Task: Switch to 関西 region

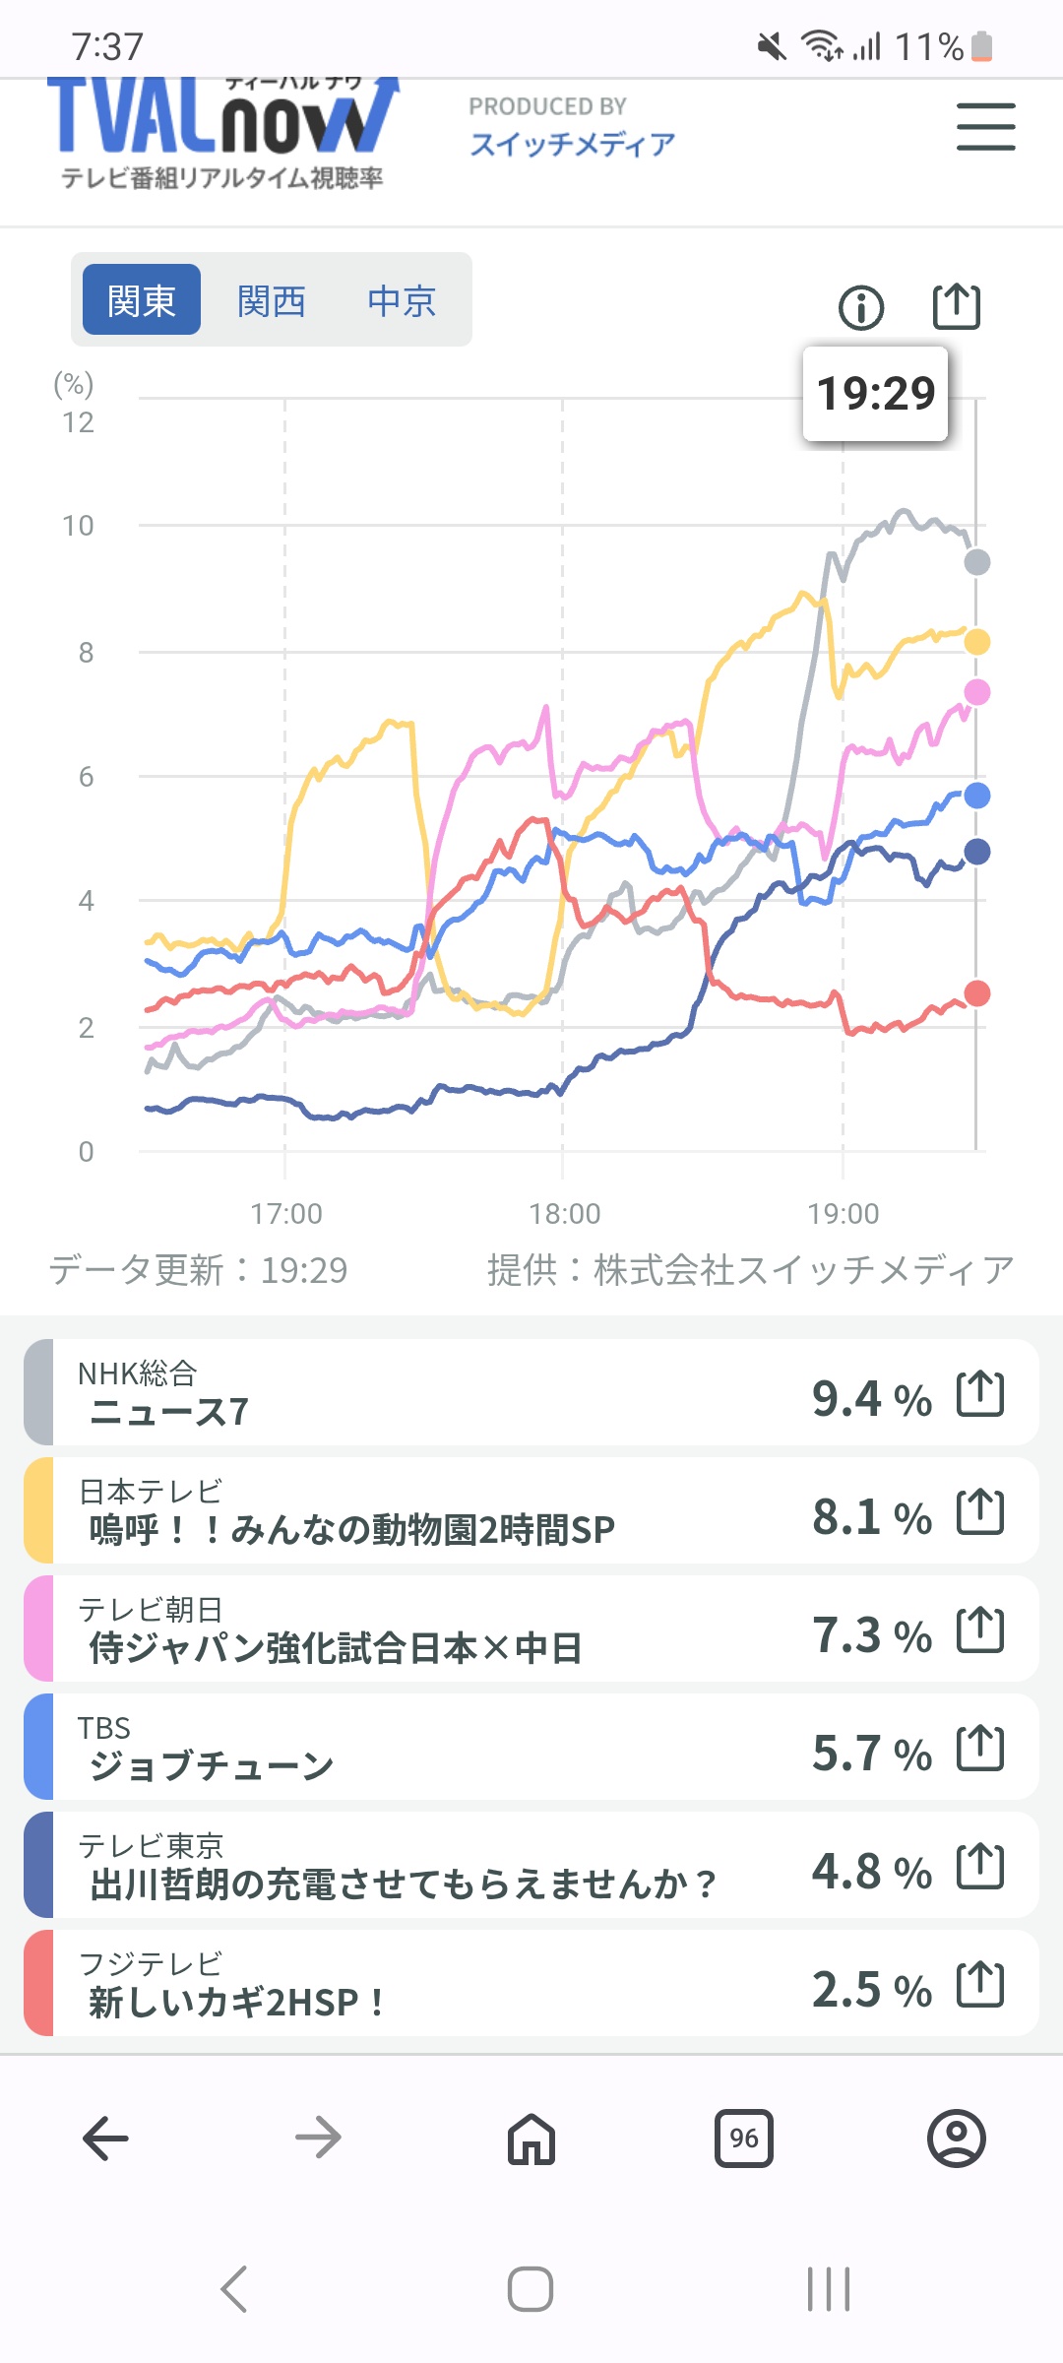Action: pyautogui.click(x=272, y=300)
